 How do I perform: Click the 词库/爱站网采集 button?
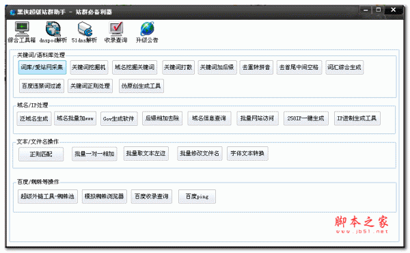(x=42, y=67)
